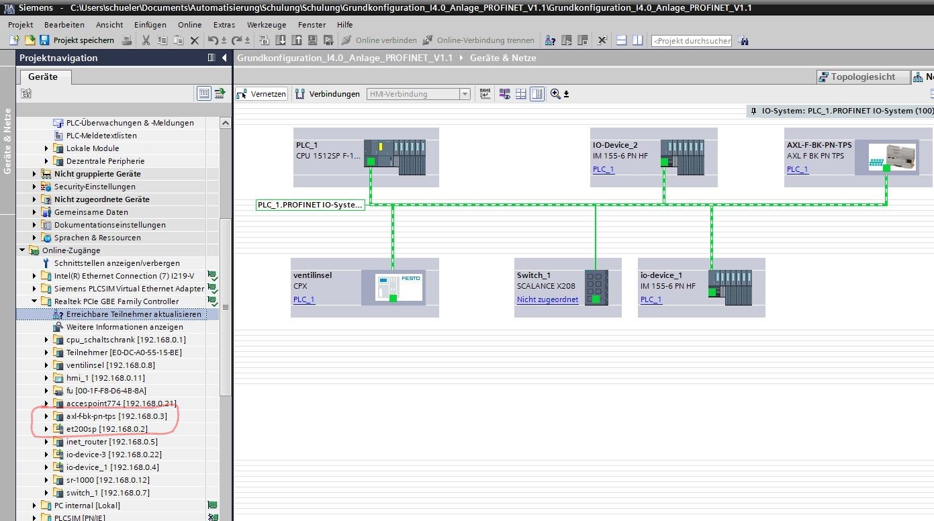The height and width of the screenshot is (521, 934).
Task: Click the zoom magnifier icon in network view
Action: click(x=555, y=94)
